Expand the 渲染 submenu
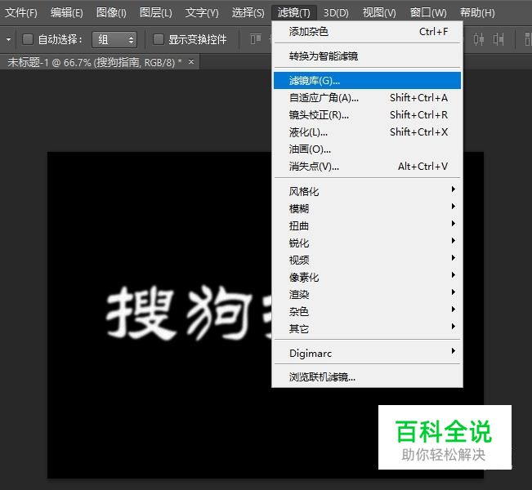532x490 pixels. coord(368,294)
